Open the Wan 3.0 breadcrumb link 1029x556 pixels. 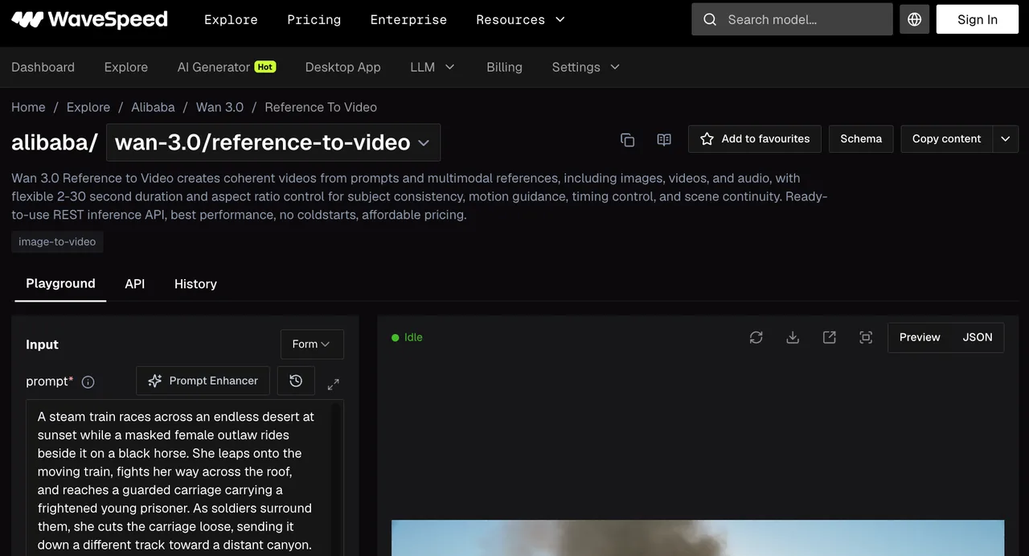[x=219, y=107]
